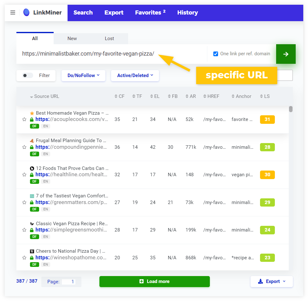Click the DF badge under wineshopathome.com
Image resolution: width=308 pixels, height=301 pixels.
(35, 264)
